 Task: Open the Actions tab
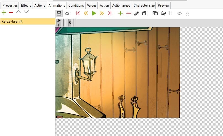point(40,6)
